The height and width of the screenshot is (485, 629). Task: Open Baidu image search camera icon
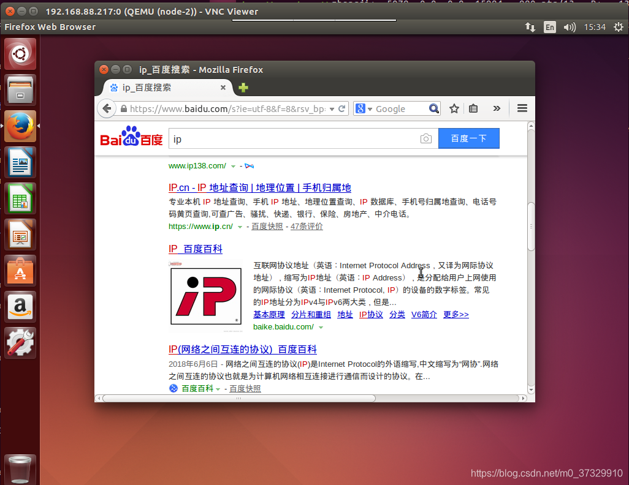pyautogui.click(x=426, y=138)
